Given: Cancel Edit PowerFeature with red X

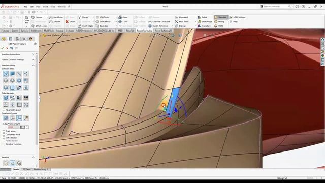Looking at the screenshot, I should point(7,48).
